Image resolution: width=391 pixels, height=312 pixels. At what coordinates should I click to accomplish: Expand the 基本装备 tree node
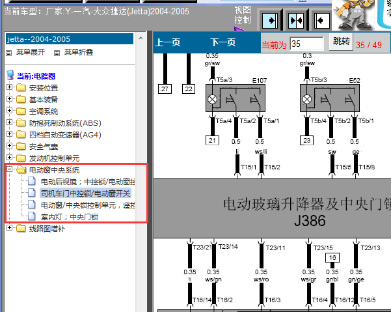(x=10, y=99)
